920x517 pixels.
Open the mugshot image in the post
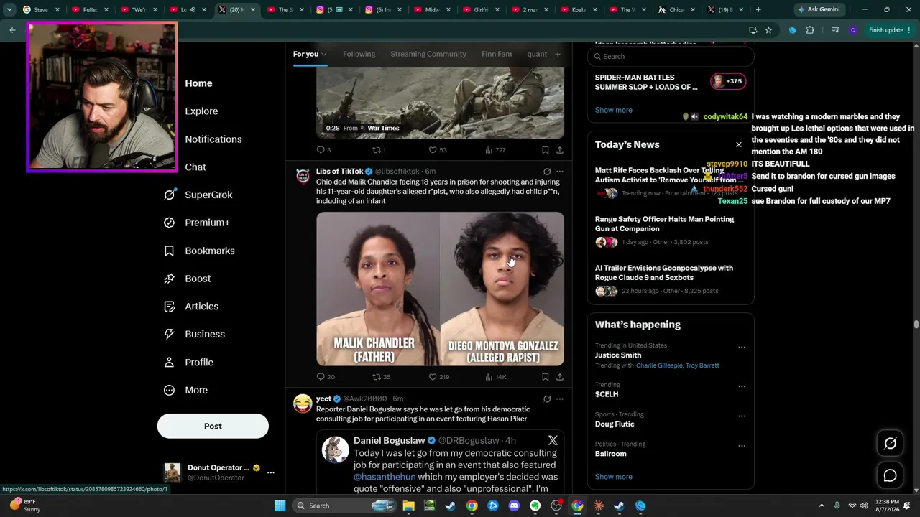(x=440, y=289)
